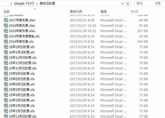Click the Excel icon of 2016年取引表.xlsx
Screen dimensions: 165x118
[x=6, y=25]
